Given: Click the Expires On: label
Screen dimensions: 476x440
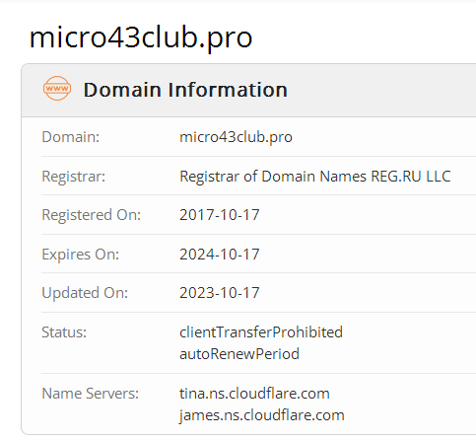Looking at the screenshot, I should pos(81,255).
